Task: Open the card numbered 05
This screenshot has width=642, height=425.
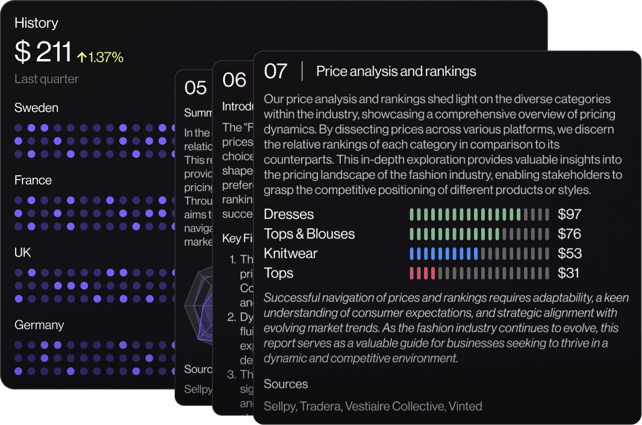Action: [195, 88]
